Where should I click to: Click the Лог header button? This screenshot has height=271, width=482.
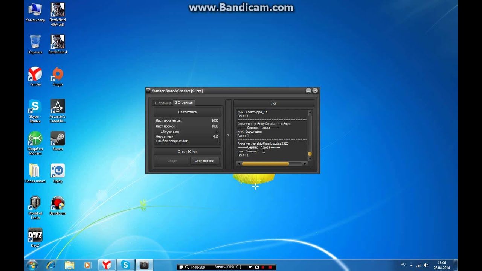point(274,103)
